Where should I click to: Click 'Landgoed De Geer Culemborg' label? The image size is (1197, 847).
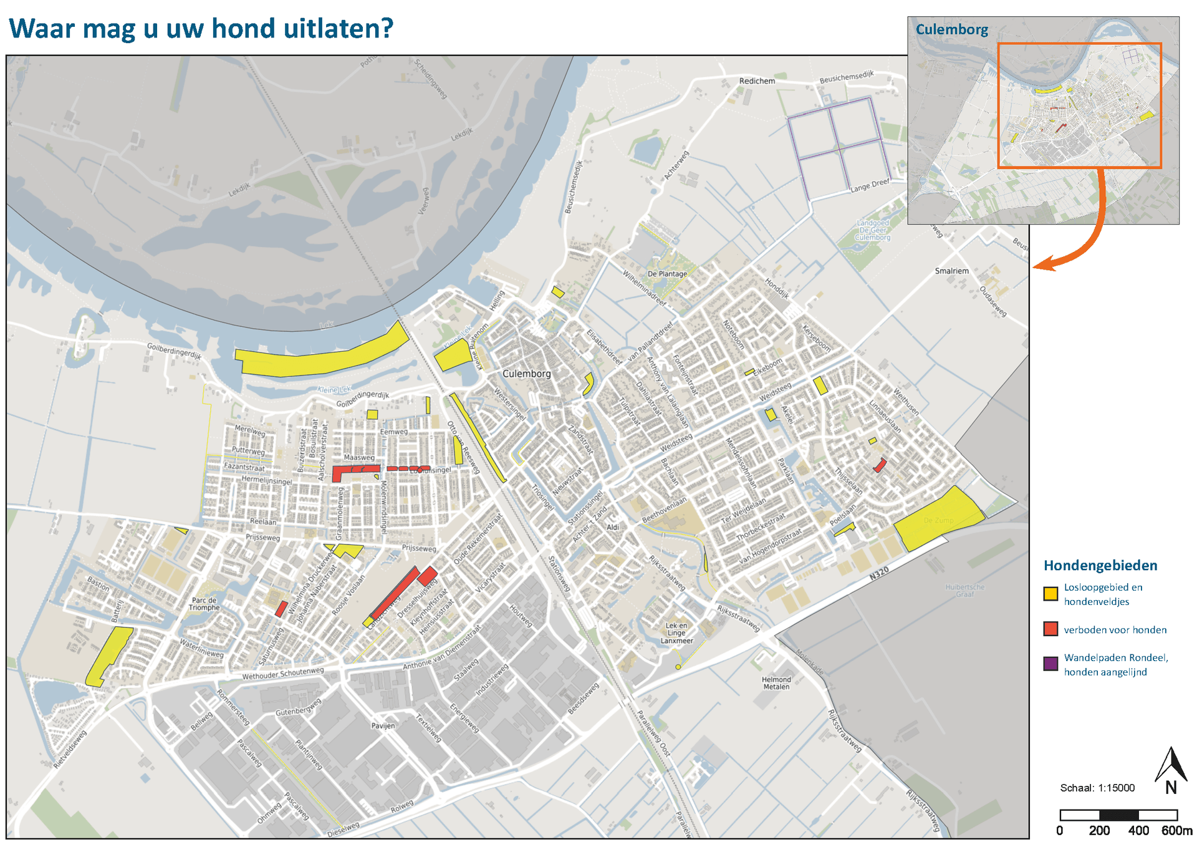coord(873,230)
